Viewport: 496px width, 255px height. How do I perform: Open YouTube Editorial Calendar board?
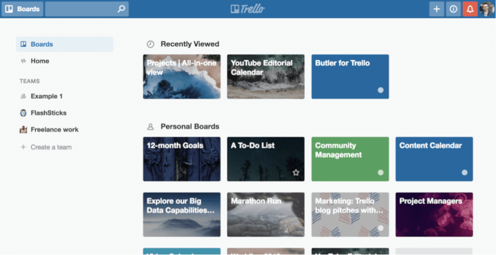point(266,76)
